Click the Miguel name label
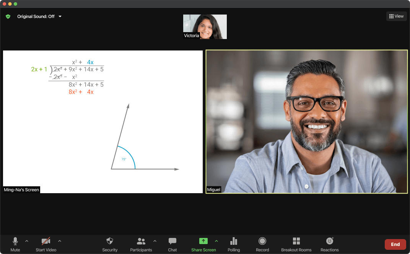This screenshot has height=254, width=410. (214, 190)
